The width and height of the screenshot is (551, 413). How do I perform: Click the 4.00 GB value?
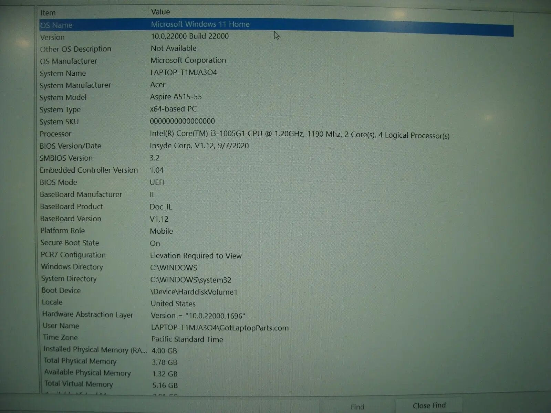pyautogui.click(x=165, y=351)
